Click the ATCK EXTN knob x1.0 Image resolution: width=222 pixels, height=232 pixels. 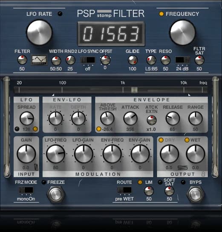[x=152, y=120]
